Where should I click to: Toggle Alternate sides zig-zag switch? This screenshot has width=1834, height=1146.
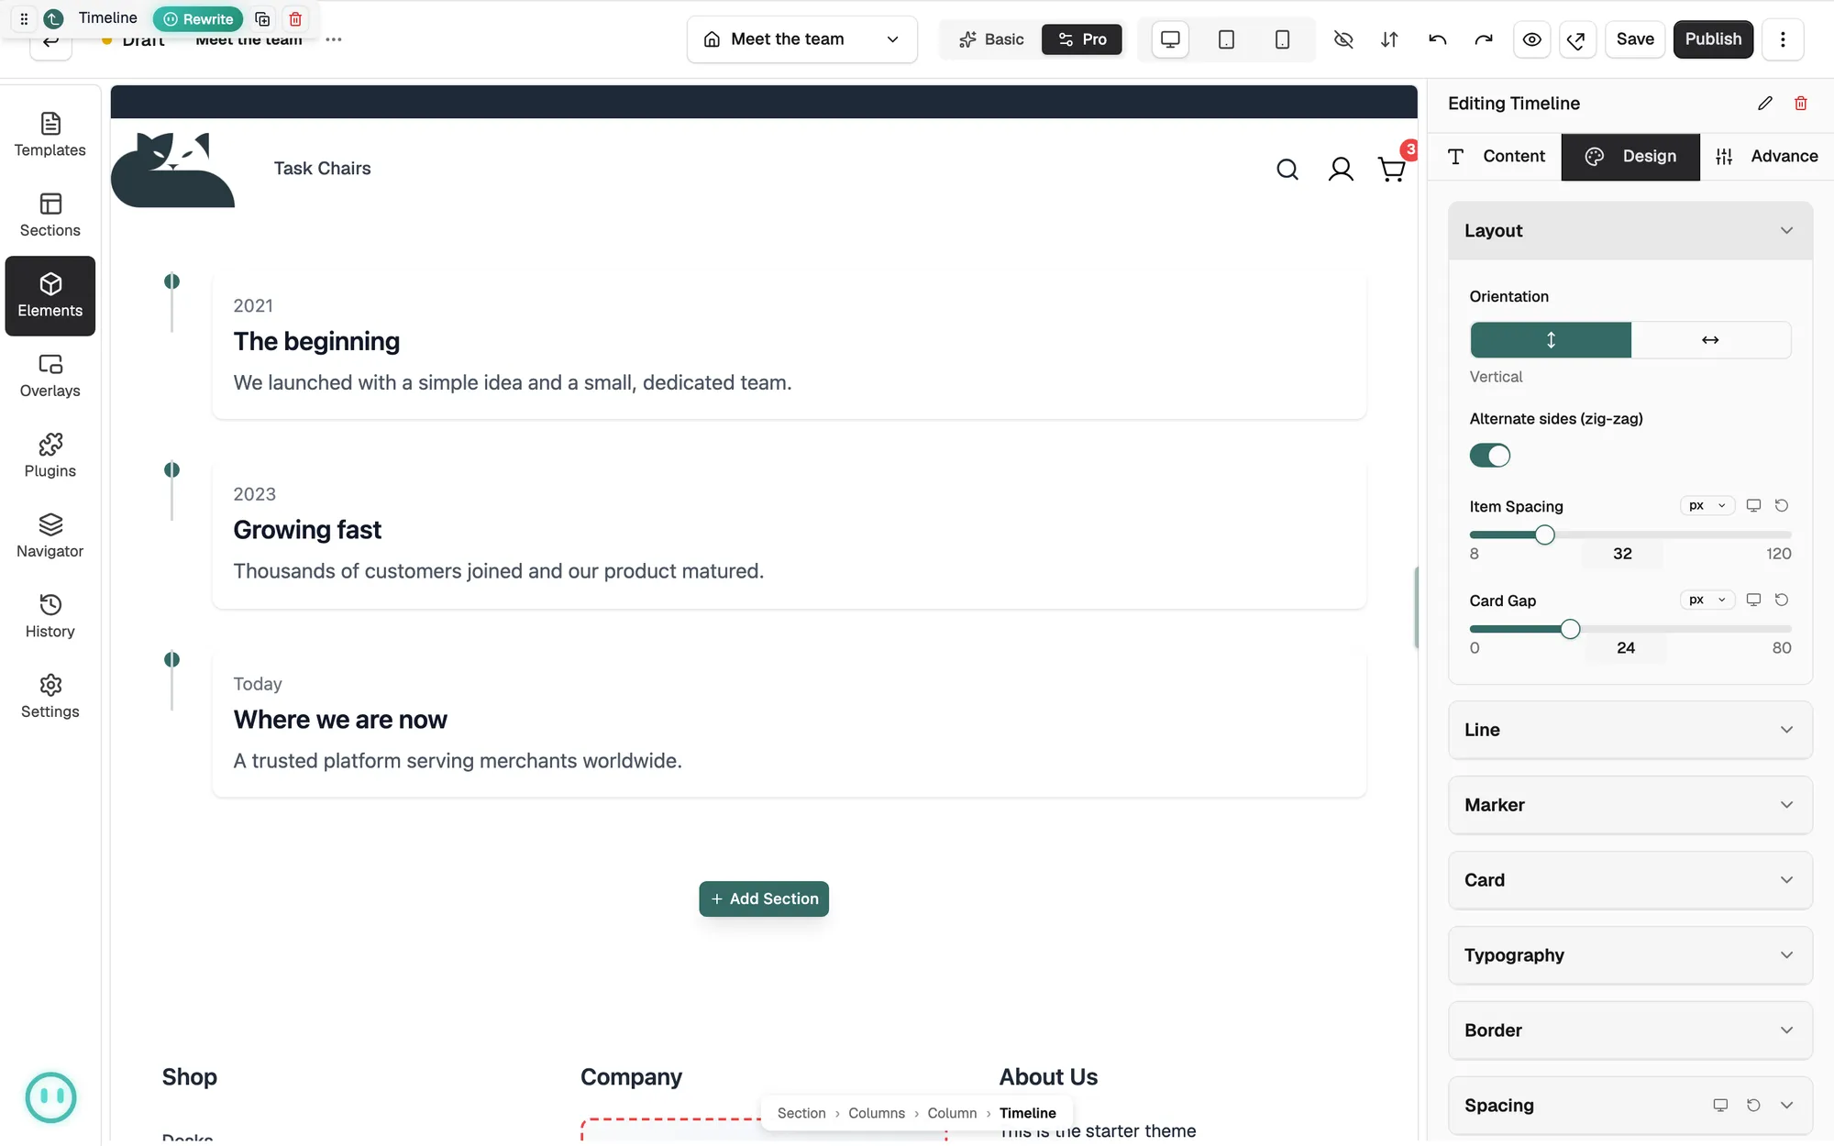coord(1489,456)
